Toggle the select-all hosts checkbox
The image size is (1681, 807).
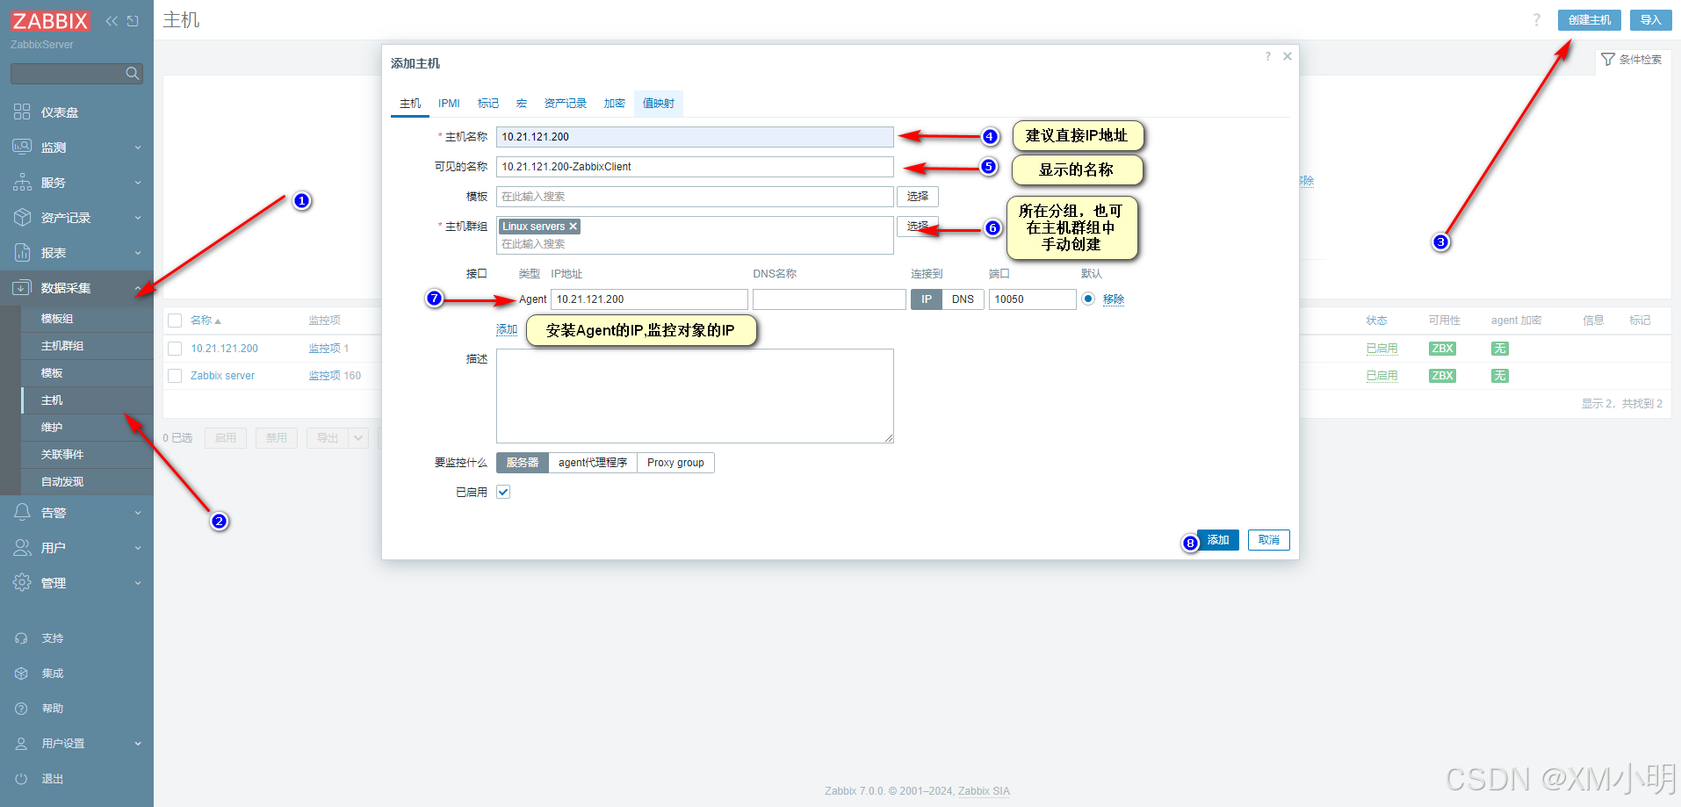click(175, 321)
